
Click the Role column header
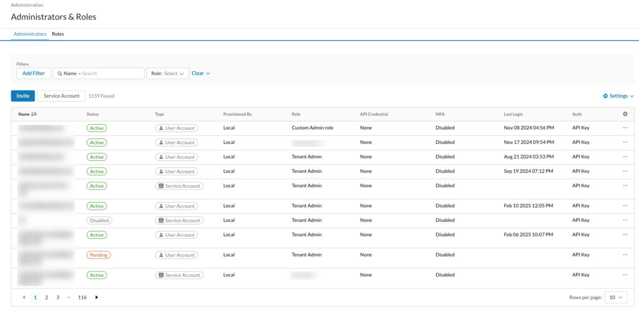pyautogui.click(x=296, y=115)
